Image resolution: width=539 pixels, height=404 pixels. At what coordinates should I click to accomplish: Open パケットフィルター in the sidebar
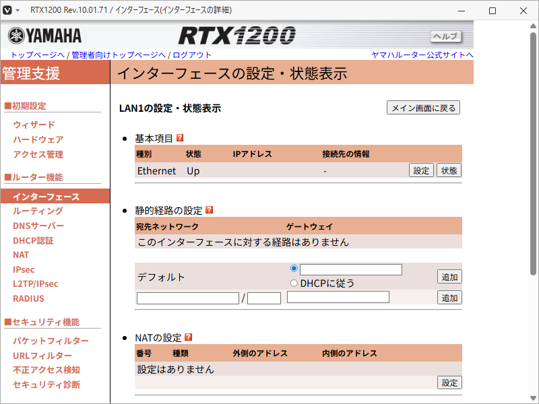pos(51,341)
